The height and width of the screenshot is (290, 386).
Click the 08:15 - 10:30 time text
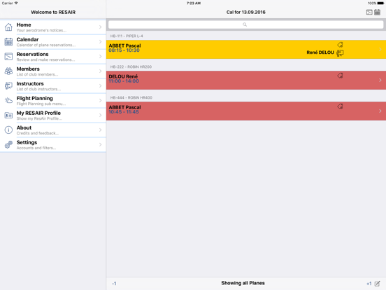124,50
